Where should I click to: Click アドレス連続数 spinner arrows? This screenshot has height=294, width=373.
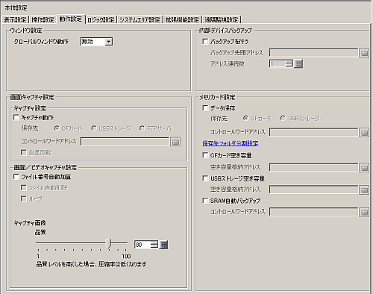289,64
